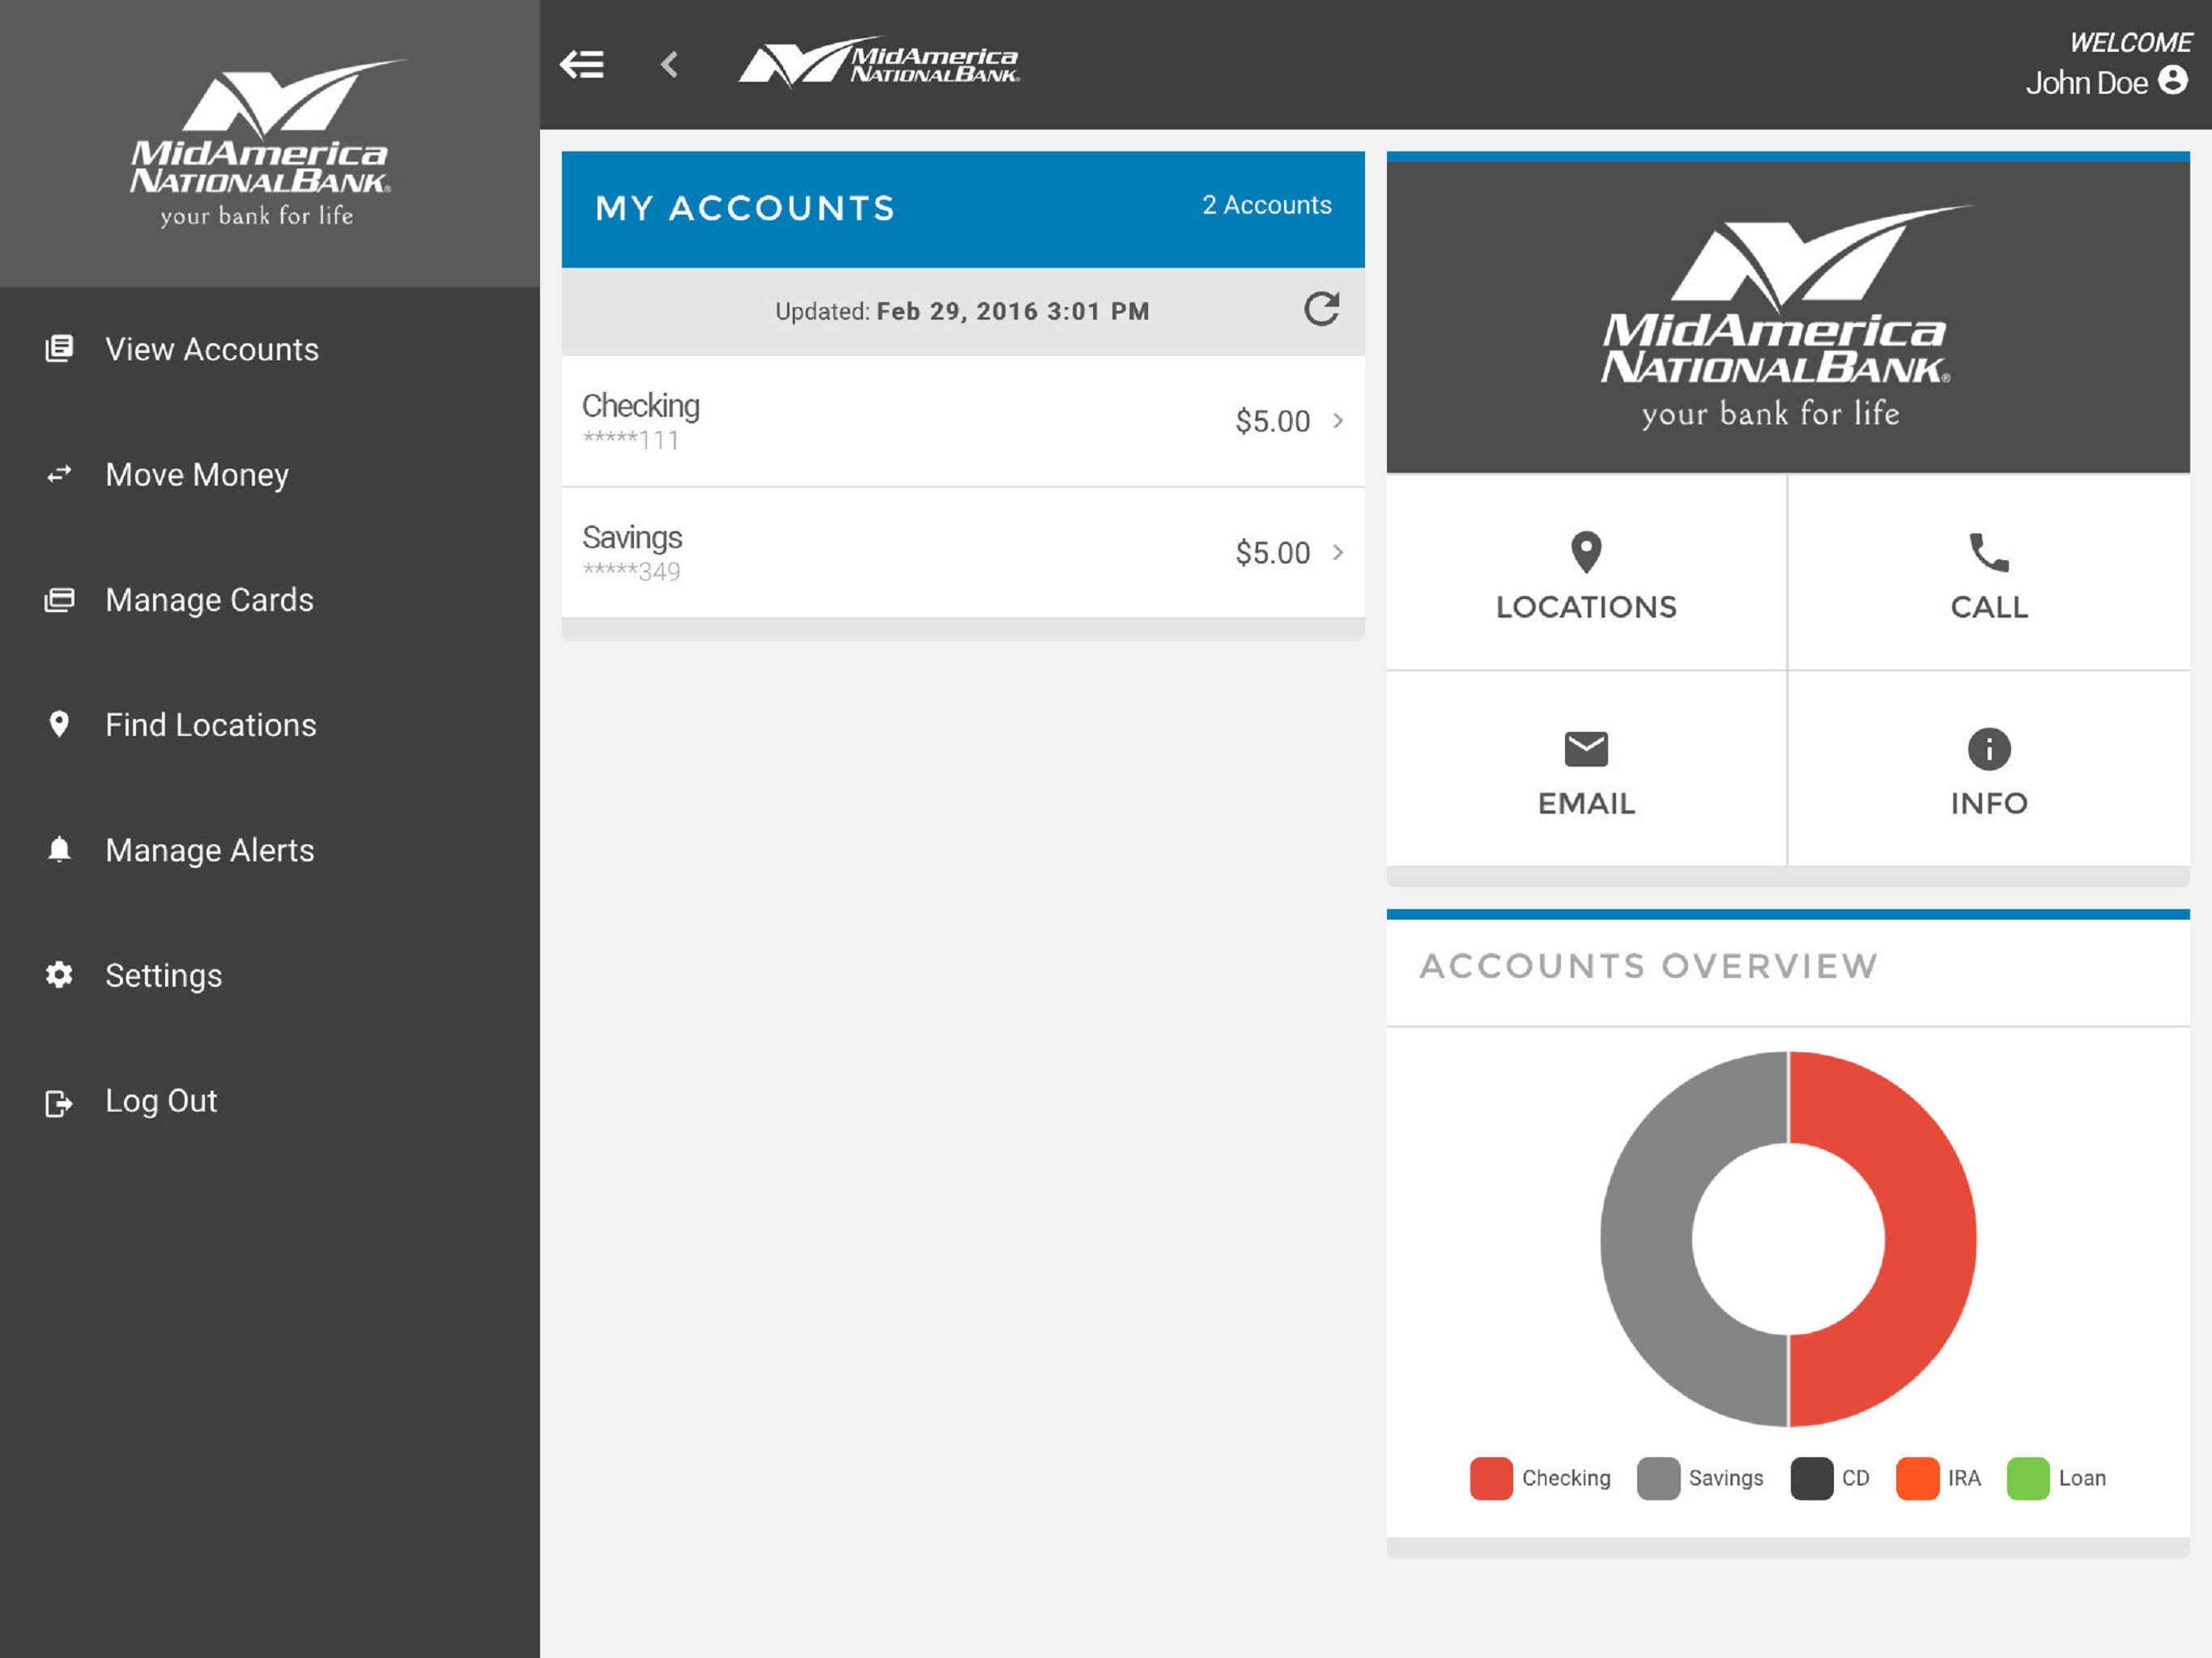Screen dimensions: 2212x1658
Task: Click the red Checking donut segment
Action: pyautogui.click(x=1930, y=1240)
